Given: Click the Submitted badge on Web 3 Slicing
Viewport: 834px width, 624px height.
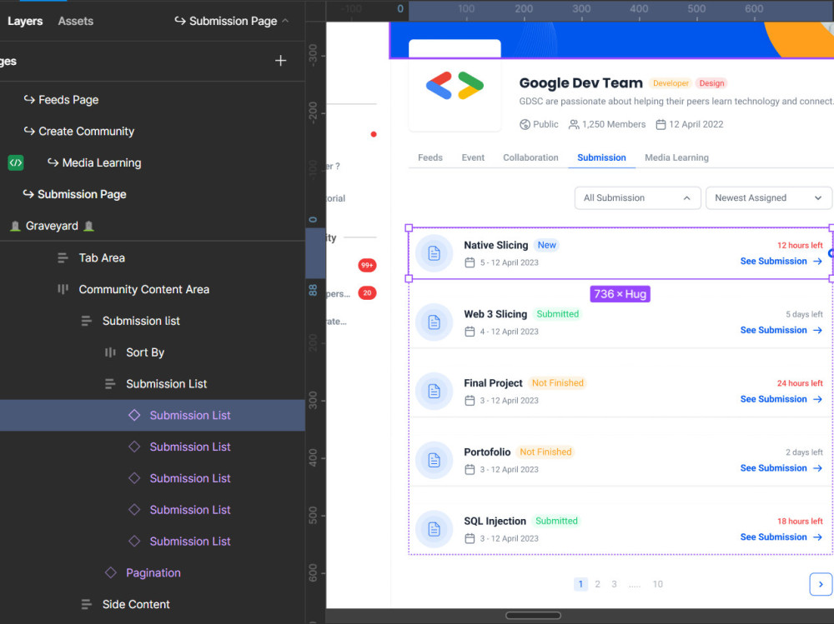Looking at the screenshot, I should coord(557,314).
